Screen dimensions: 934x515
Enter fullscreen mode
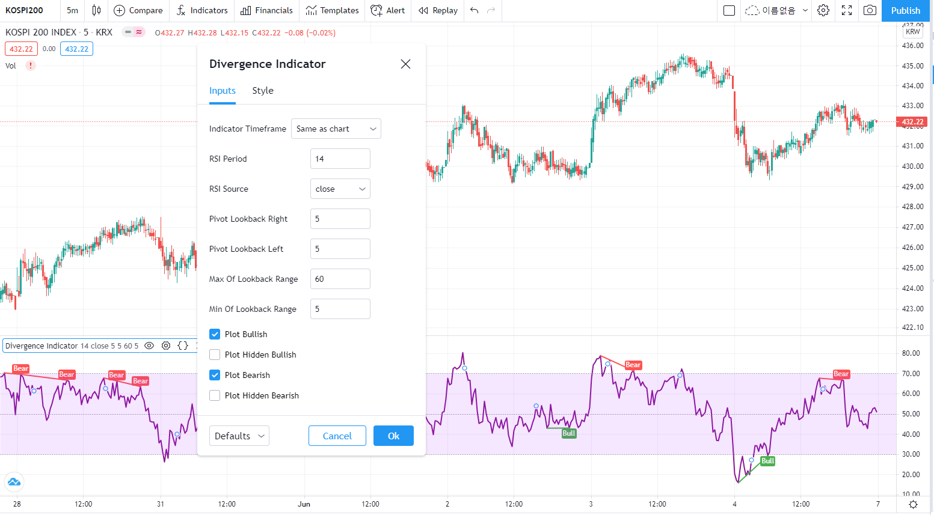847,10
